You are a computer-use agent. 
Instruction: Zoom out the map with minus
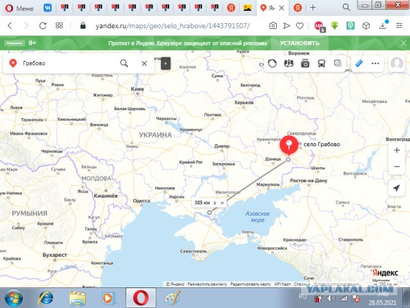397,166
